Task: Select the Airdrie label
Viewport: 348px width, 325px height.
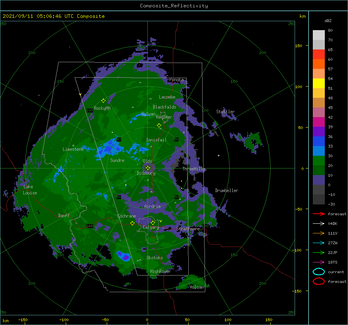Action: pos(152,206)
